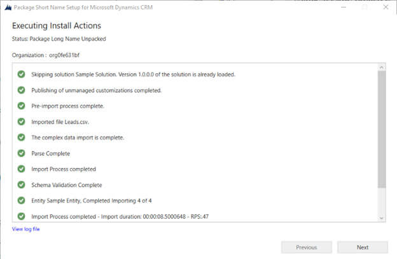Click the Dynamics CRM logo in title bar

[x=8, y=8]
